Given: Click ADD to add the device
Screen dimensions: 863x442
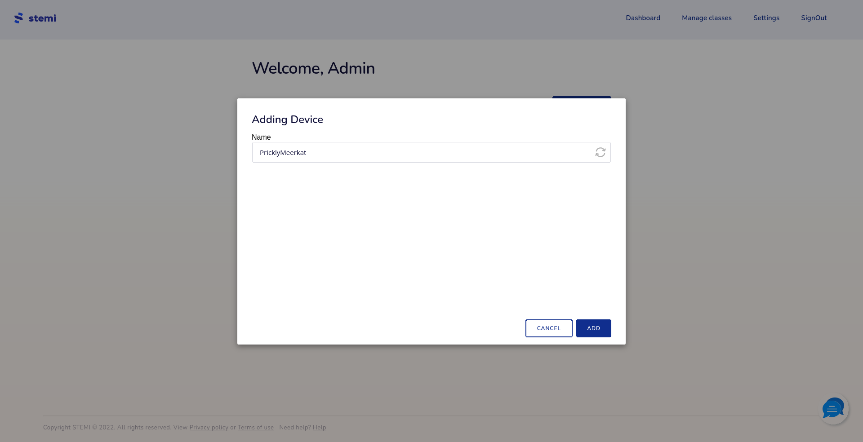Looking at the screenshot, I should 593,328.
